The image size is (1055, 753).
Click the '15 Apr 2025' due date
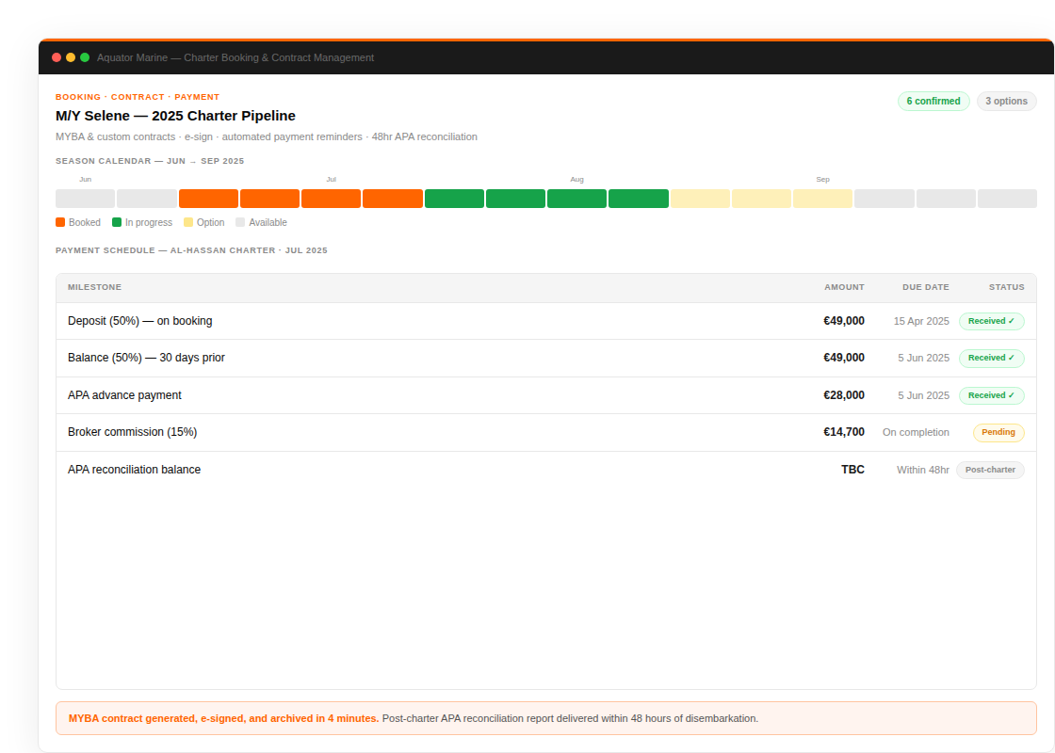click(x=921, y=321)
